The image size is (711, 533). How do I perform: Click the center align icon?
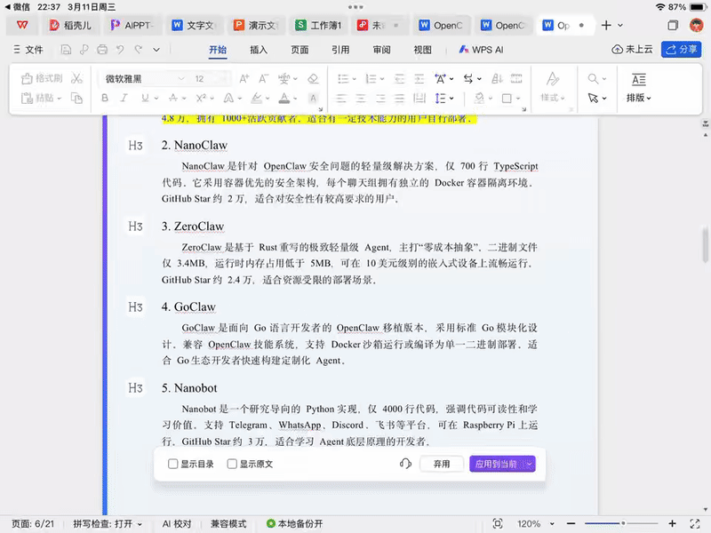361,98
